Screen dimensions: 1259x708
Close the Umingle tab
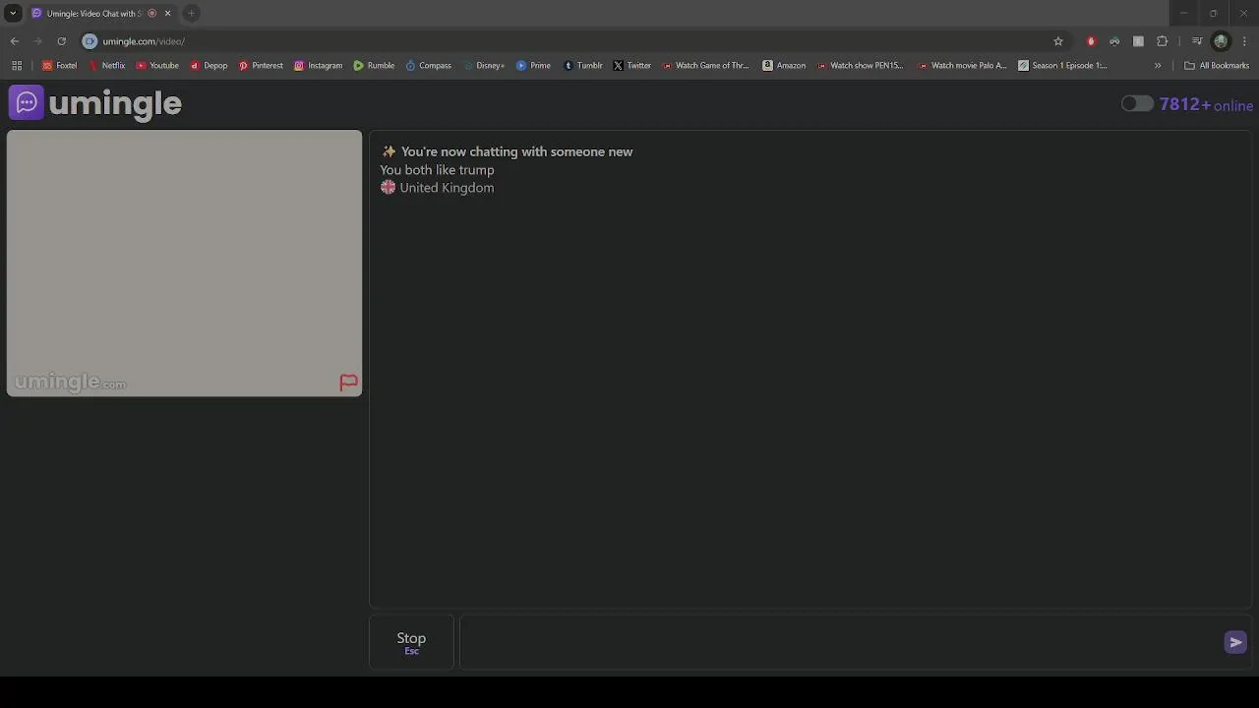click(167, 14)
